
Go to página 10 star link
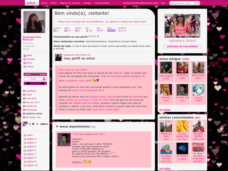pos(30,166)
